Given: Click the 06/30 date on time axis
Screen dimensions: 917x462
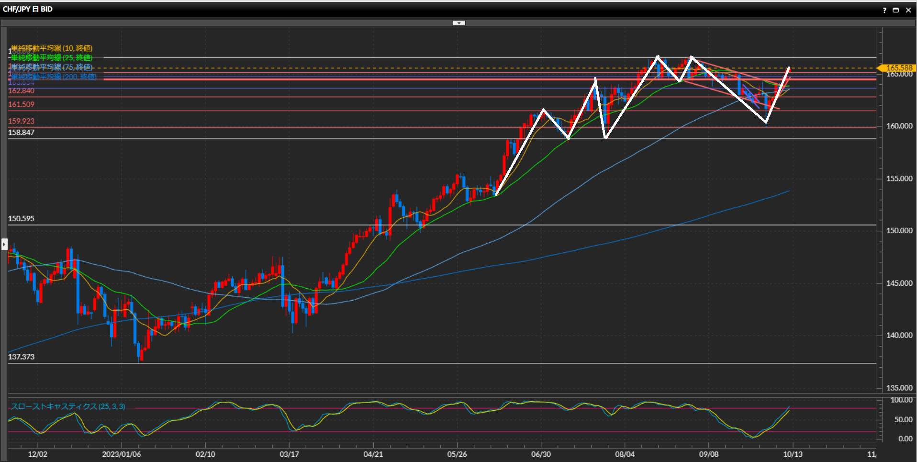Looking at the screenshot, I should (x=541, y=454).
